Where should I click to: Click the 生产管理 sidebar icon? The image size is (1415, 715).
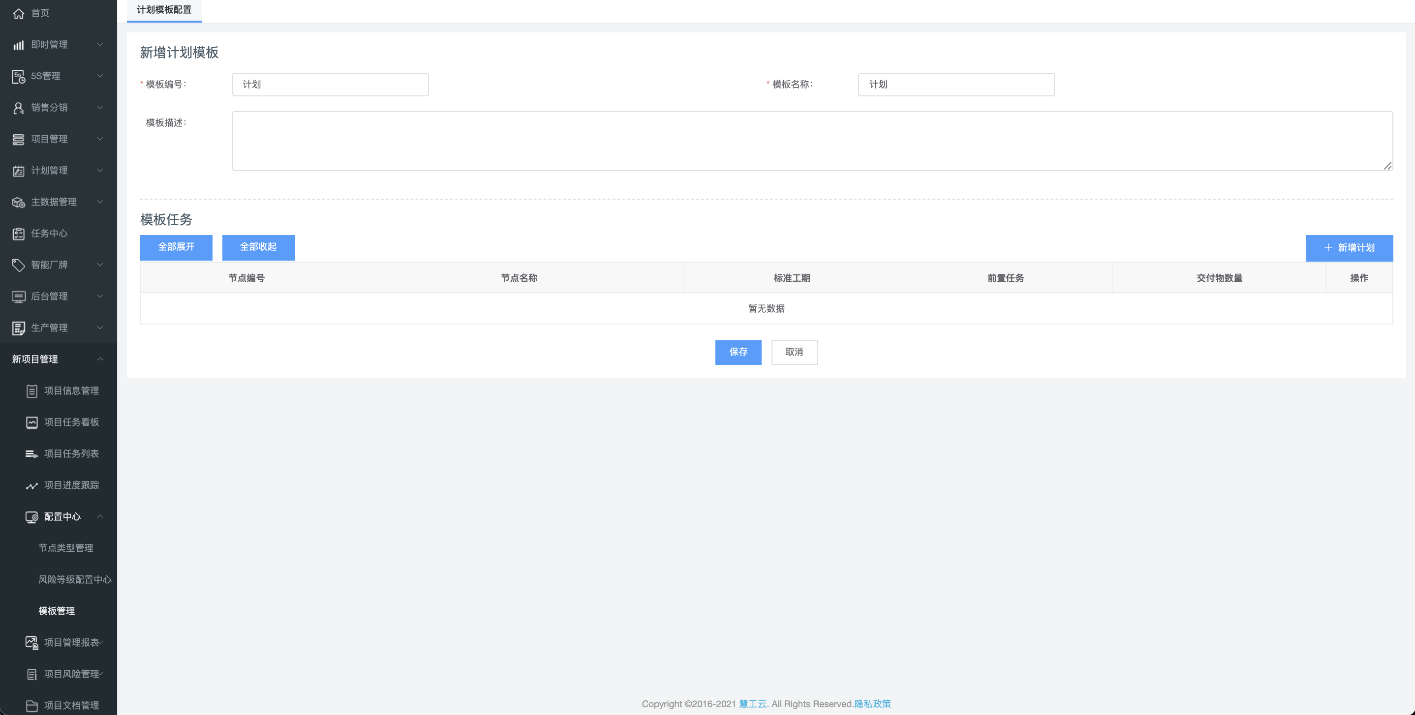[x=18, y=328]
